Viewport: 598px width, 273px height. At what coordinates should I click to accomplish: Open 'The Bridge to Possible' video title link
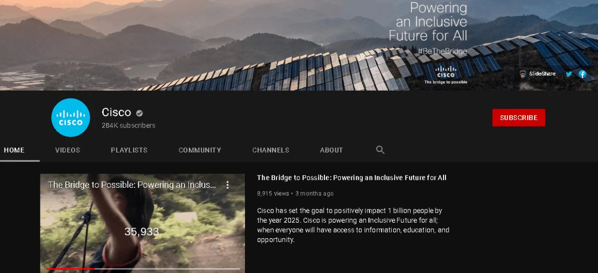tap(352, 178)
